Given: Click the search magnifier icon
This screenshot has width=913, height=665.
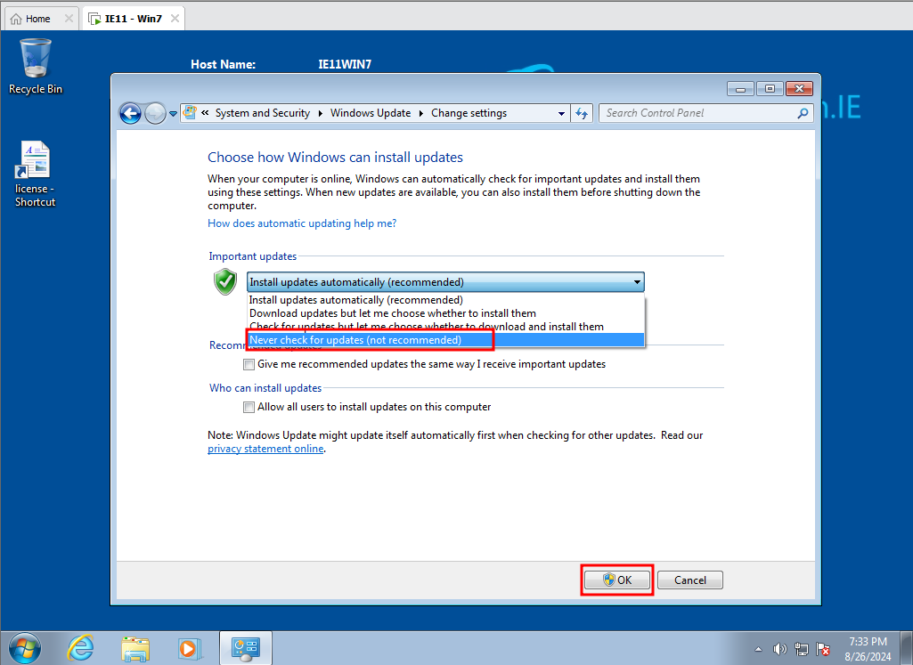Looking at the screenshot, I should (x=803, y=113).
